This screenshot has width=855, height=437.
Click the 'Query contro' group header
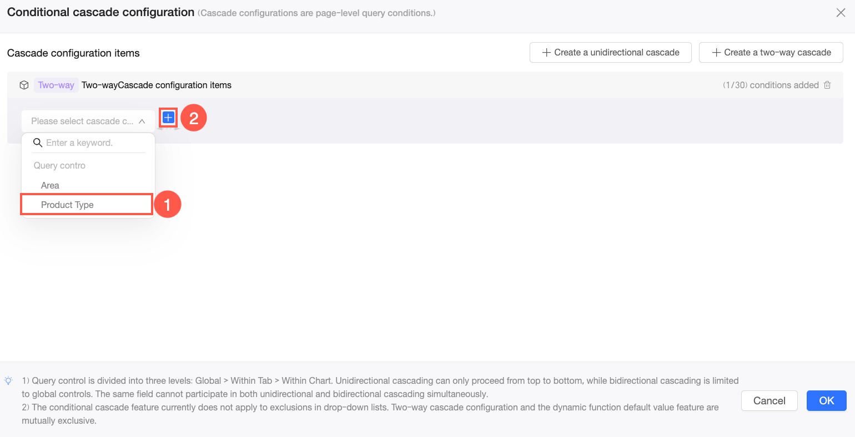pyautogui.click(x=59, y=165)
